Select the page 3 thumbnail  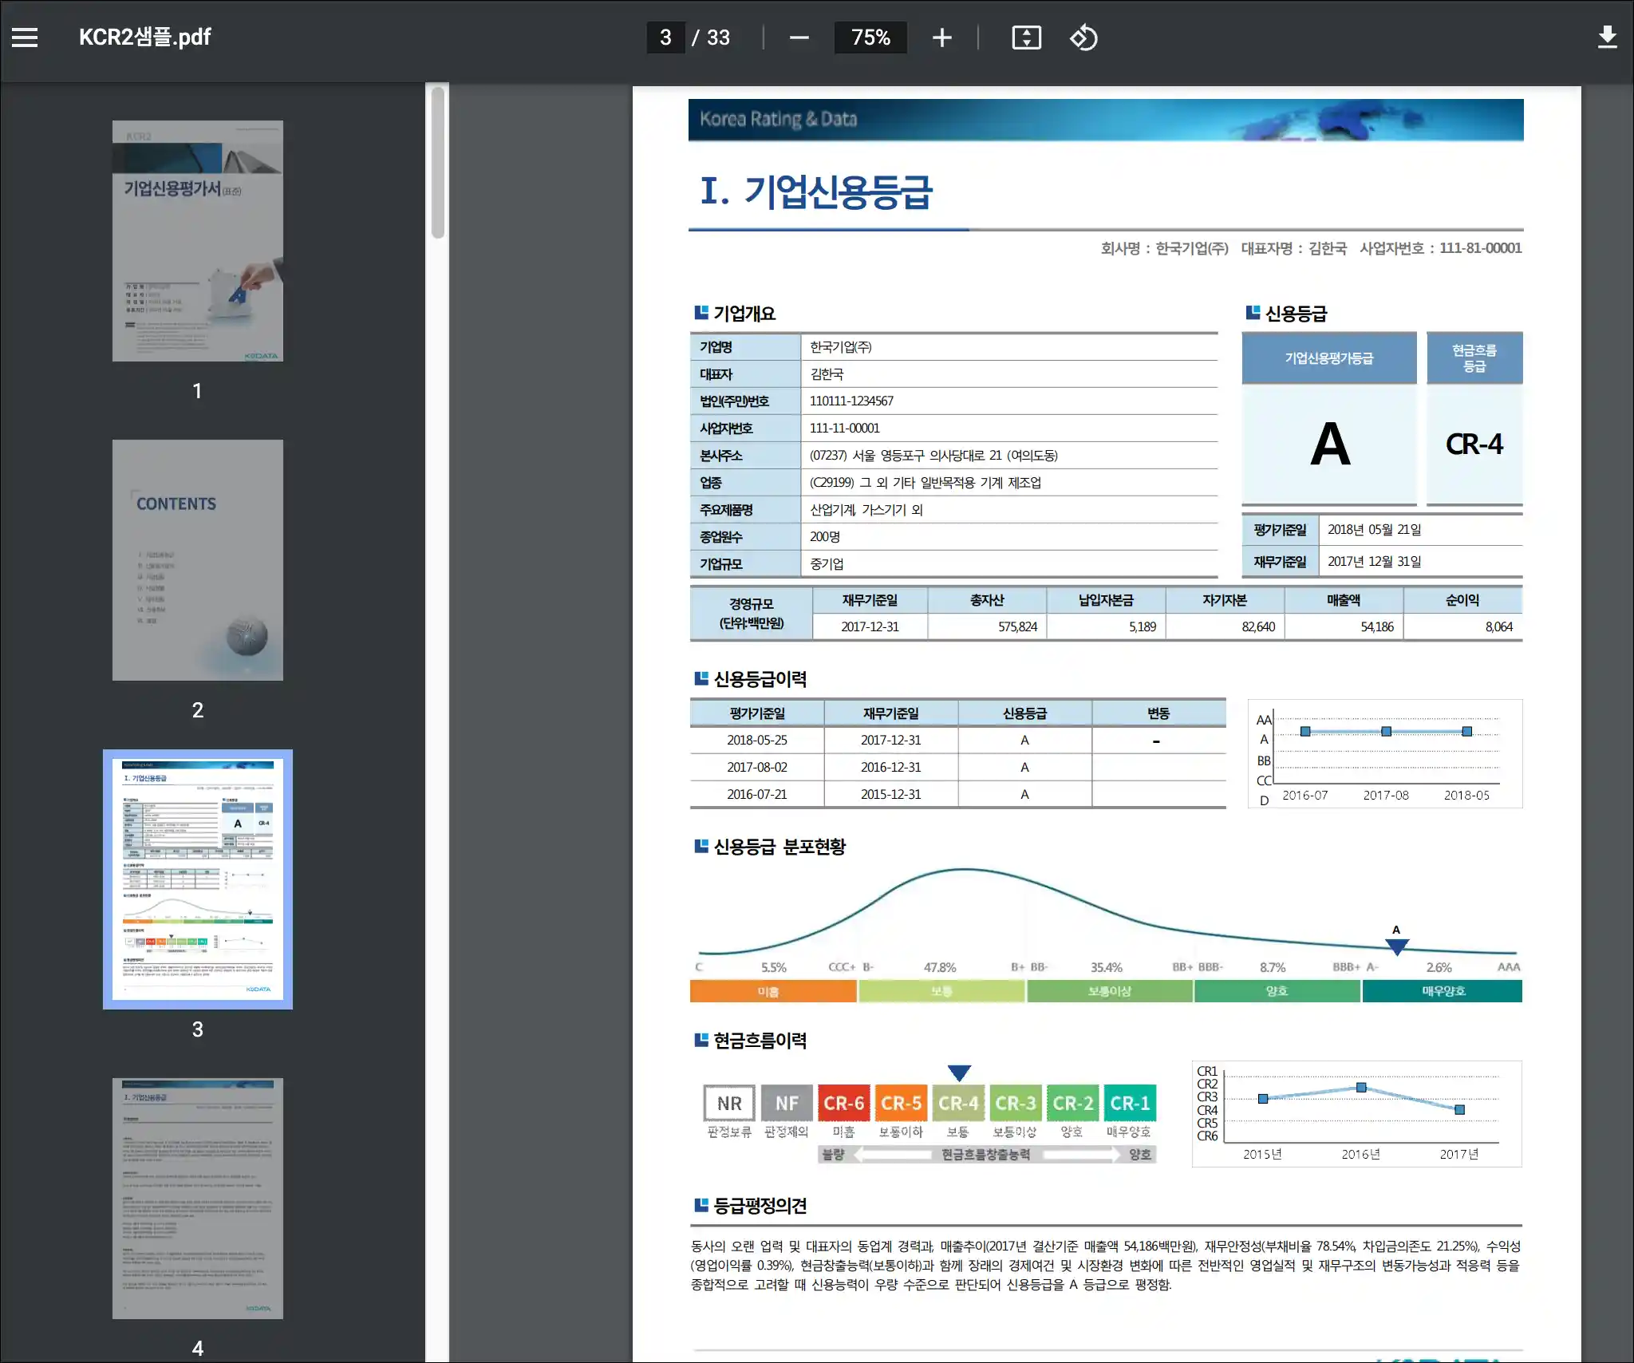pyautogui.click(x=198, y=879)
